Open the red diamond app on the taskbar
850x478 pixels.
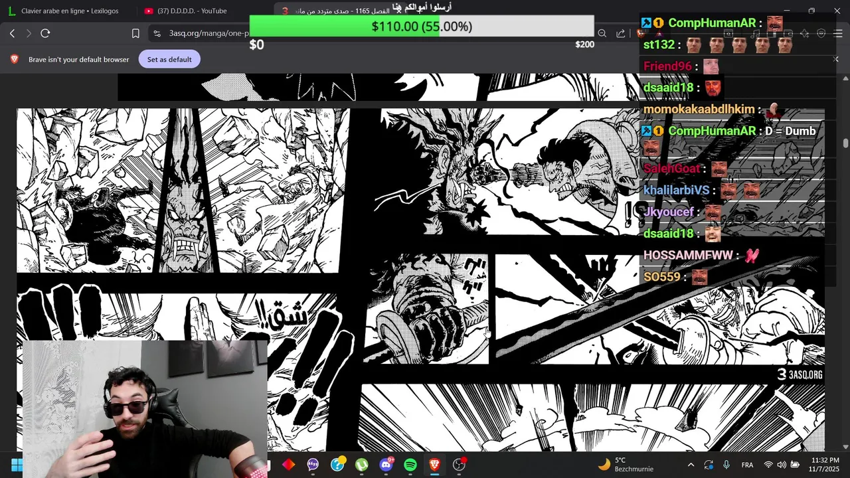288,465
